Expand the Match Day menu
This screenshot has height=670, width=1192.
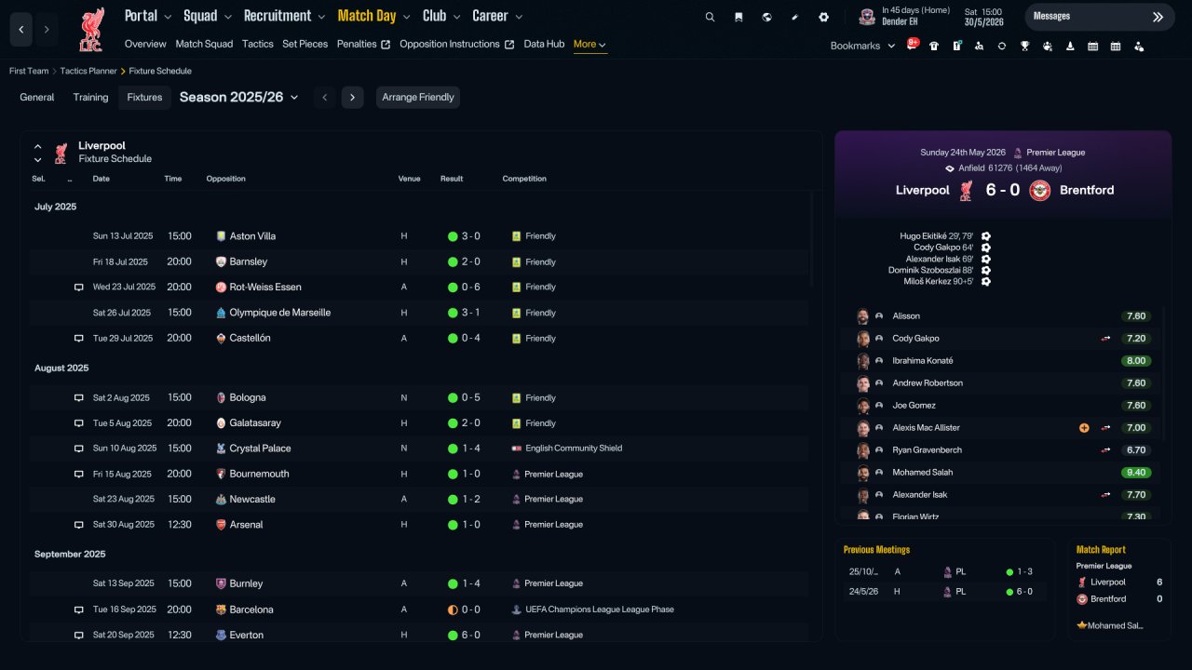click(x=374, y=16)
